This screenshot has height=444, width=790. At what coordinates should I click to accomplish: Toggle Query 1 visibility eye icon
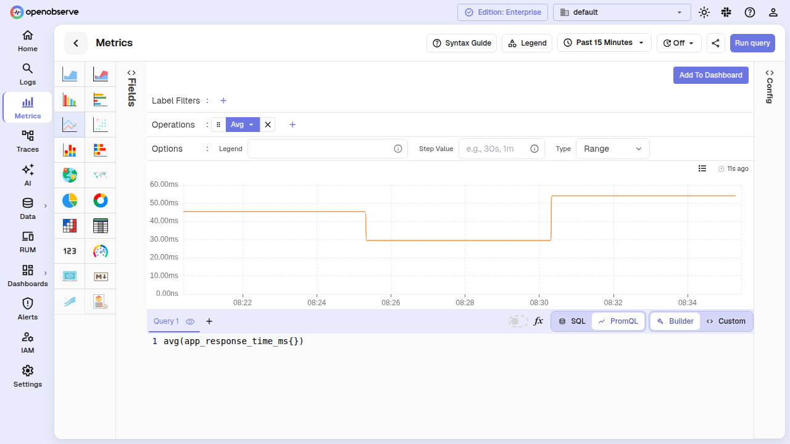[190, 321]
